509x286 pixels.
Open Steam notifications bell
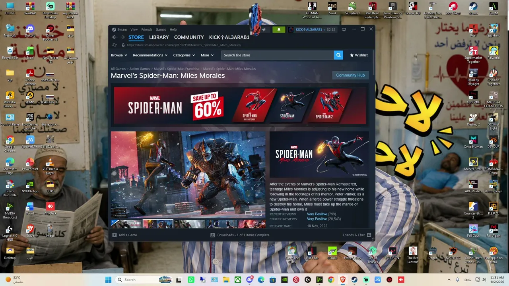coord(279,29)
